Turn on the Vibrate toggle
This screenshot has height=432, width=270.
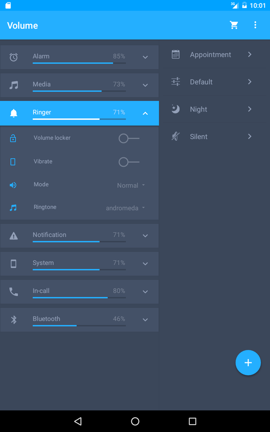click(129, 162)
